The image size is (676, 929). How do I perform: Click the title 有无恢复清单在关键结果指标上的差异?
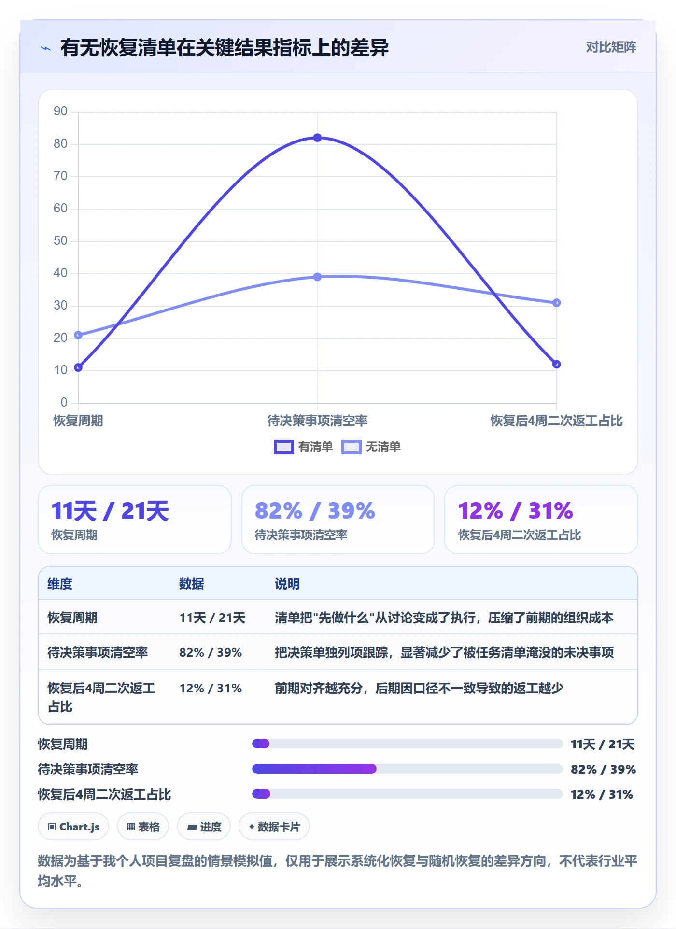click(x=225, y=48)
